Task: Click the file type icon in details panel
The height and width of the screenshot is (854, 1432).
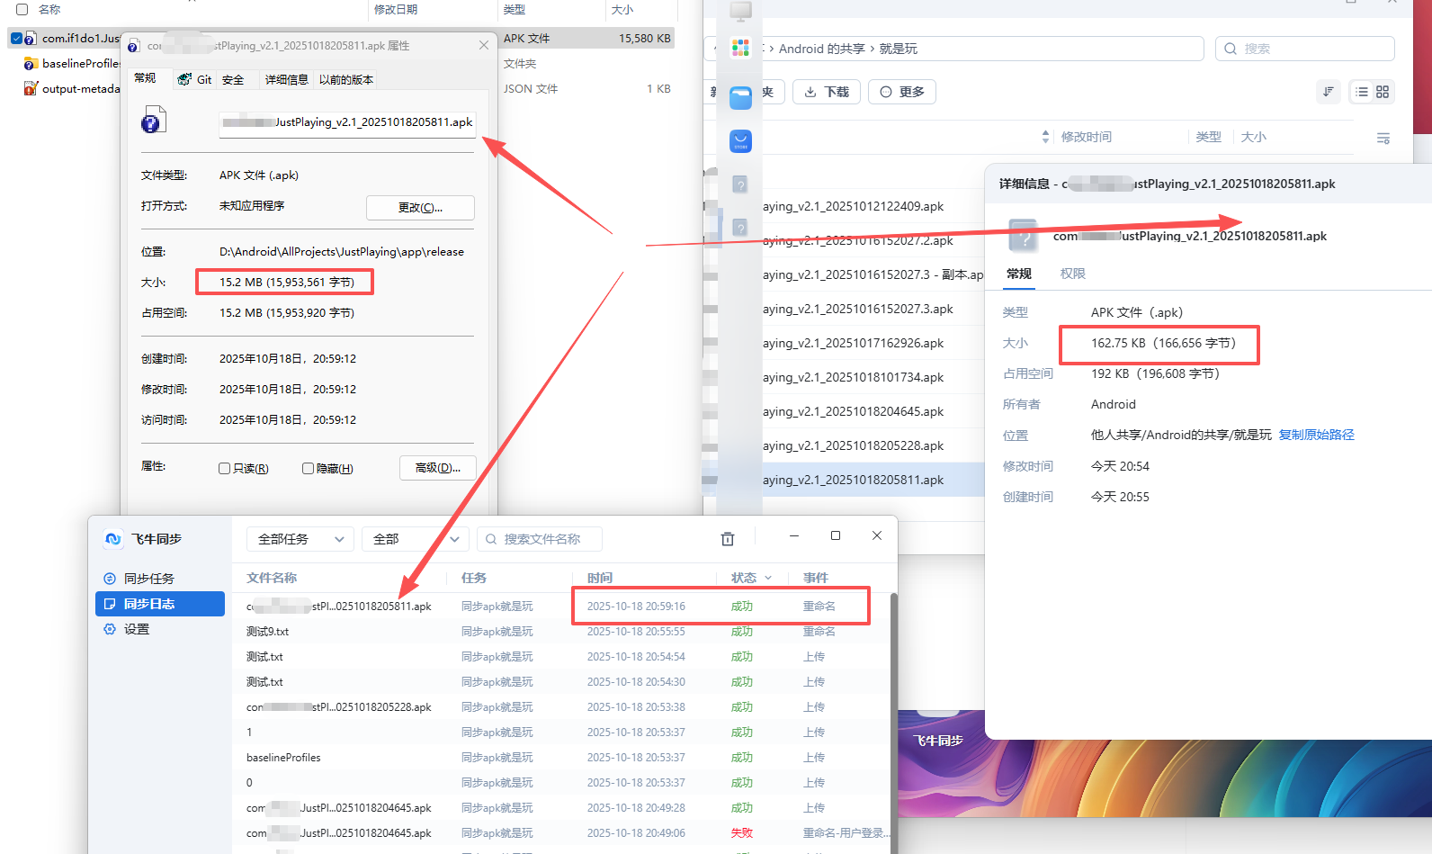Action: pyautogui.click(x=1024, y=236)
